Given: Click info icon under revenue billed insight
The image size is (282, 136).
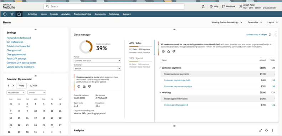Looking at the screenshot, I should point(163,51).
